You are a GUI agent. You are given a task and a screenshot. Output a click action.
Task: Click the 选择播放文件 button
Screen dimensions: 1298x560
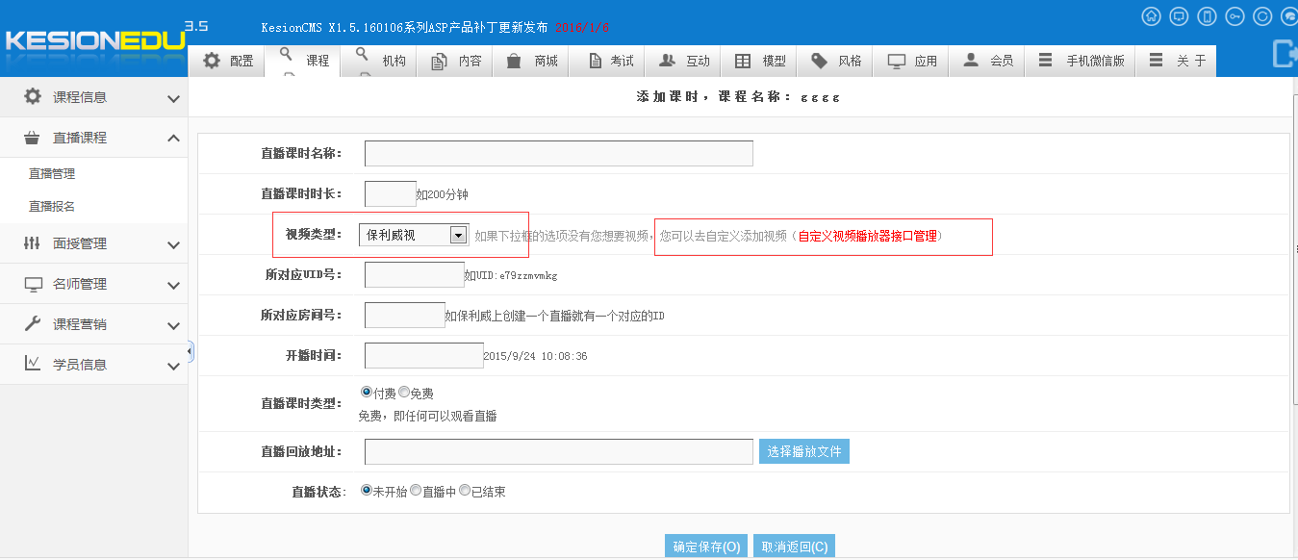[803, 451]
